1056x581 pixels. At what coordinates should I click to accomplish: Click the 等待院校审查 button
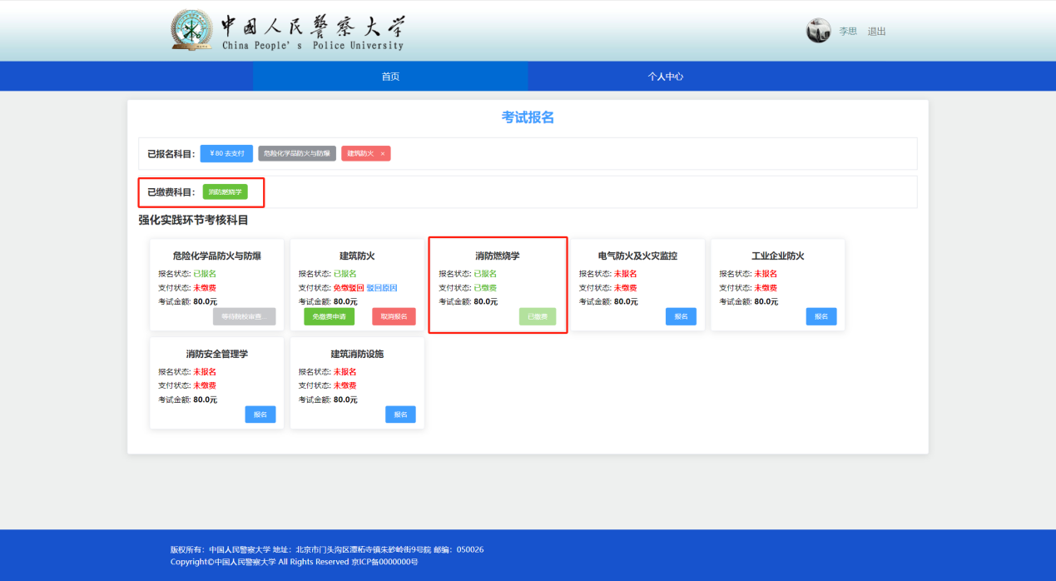[244, 316]
